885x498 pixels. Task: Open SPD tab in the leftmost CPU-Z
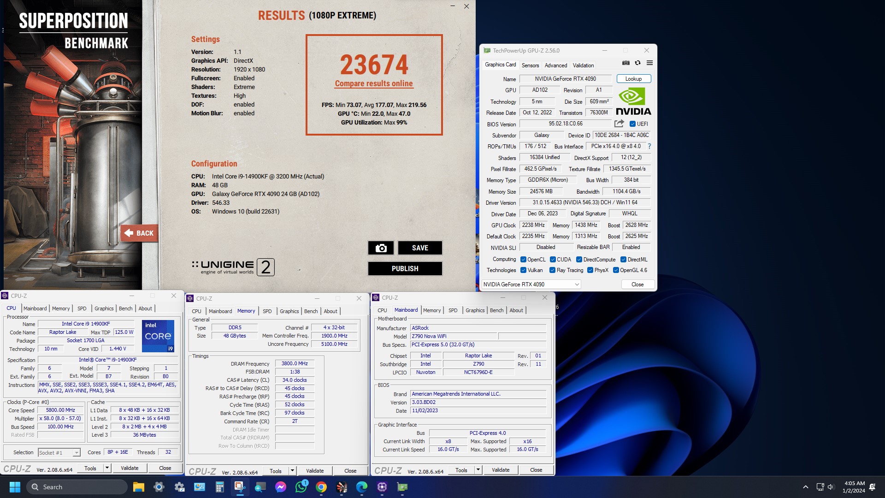82,308
